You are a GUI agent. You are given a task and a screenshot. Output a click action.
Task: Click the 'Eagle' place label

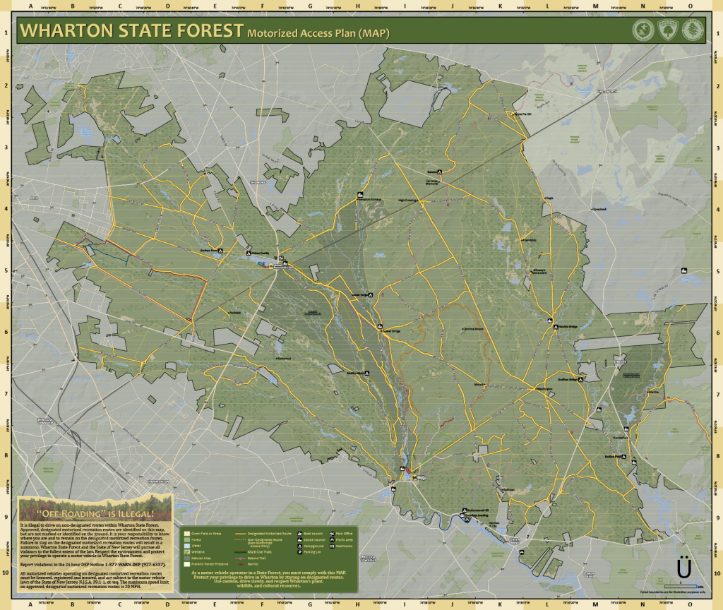[549, 198]
